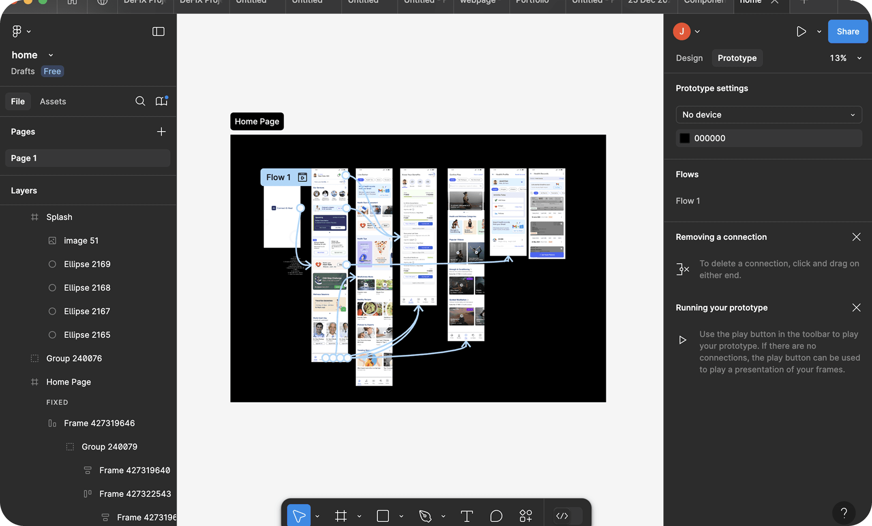The width and height of the screenshot is (872, 526).
Task: Switch to the Assets tab
Action: [53, 101]
